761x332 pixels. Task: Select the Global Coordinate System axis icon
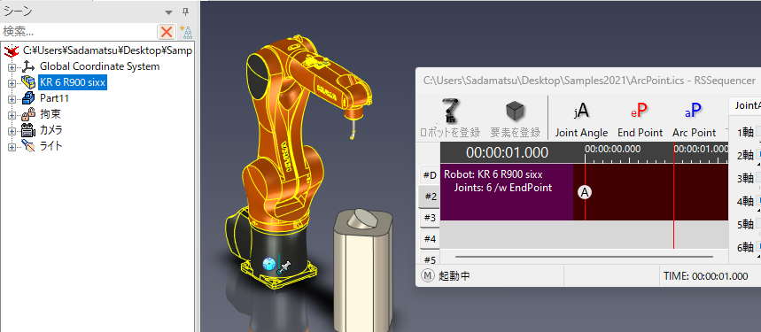[28, 66]
